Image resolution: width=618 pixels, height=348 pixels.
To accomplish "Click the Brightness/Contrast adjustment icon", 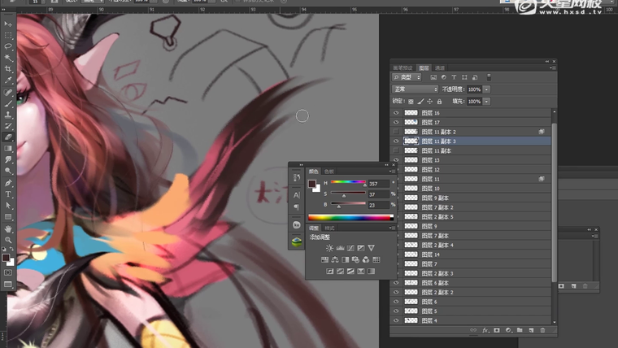I will click(x=329, y=248).
